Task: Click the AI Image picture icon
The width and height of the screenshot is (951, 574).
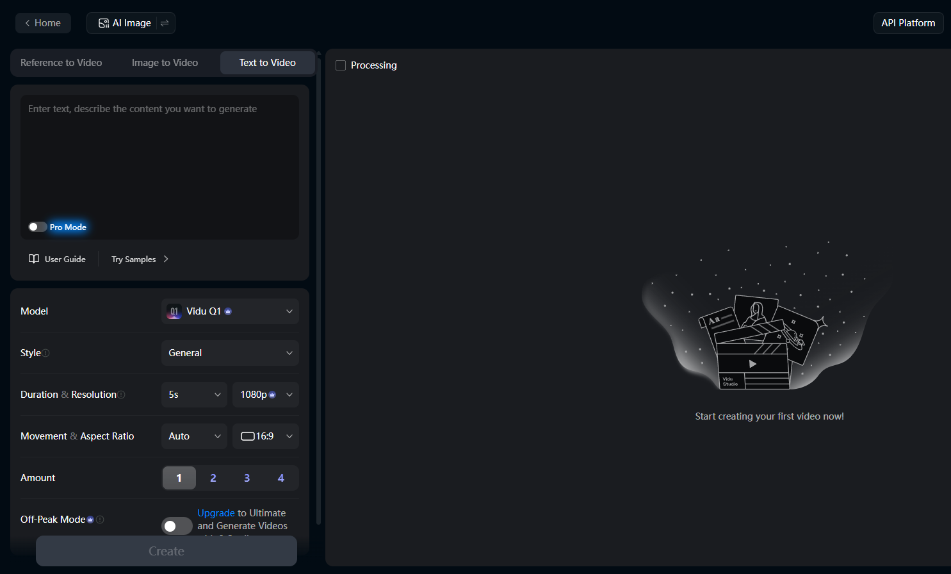Action: point(103,23)
